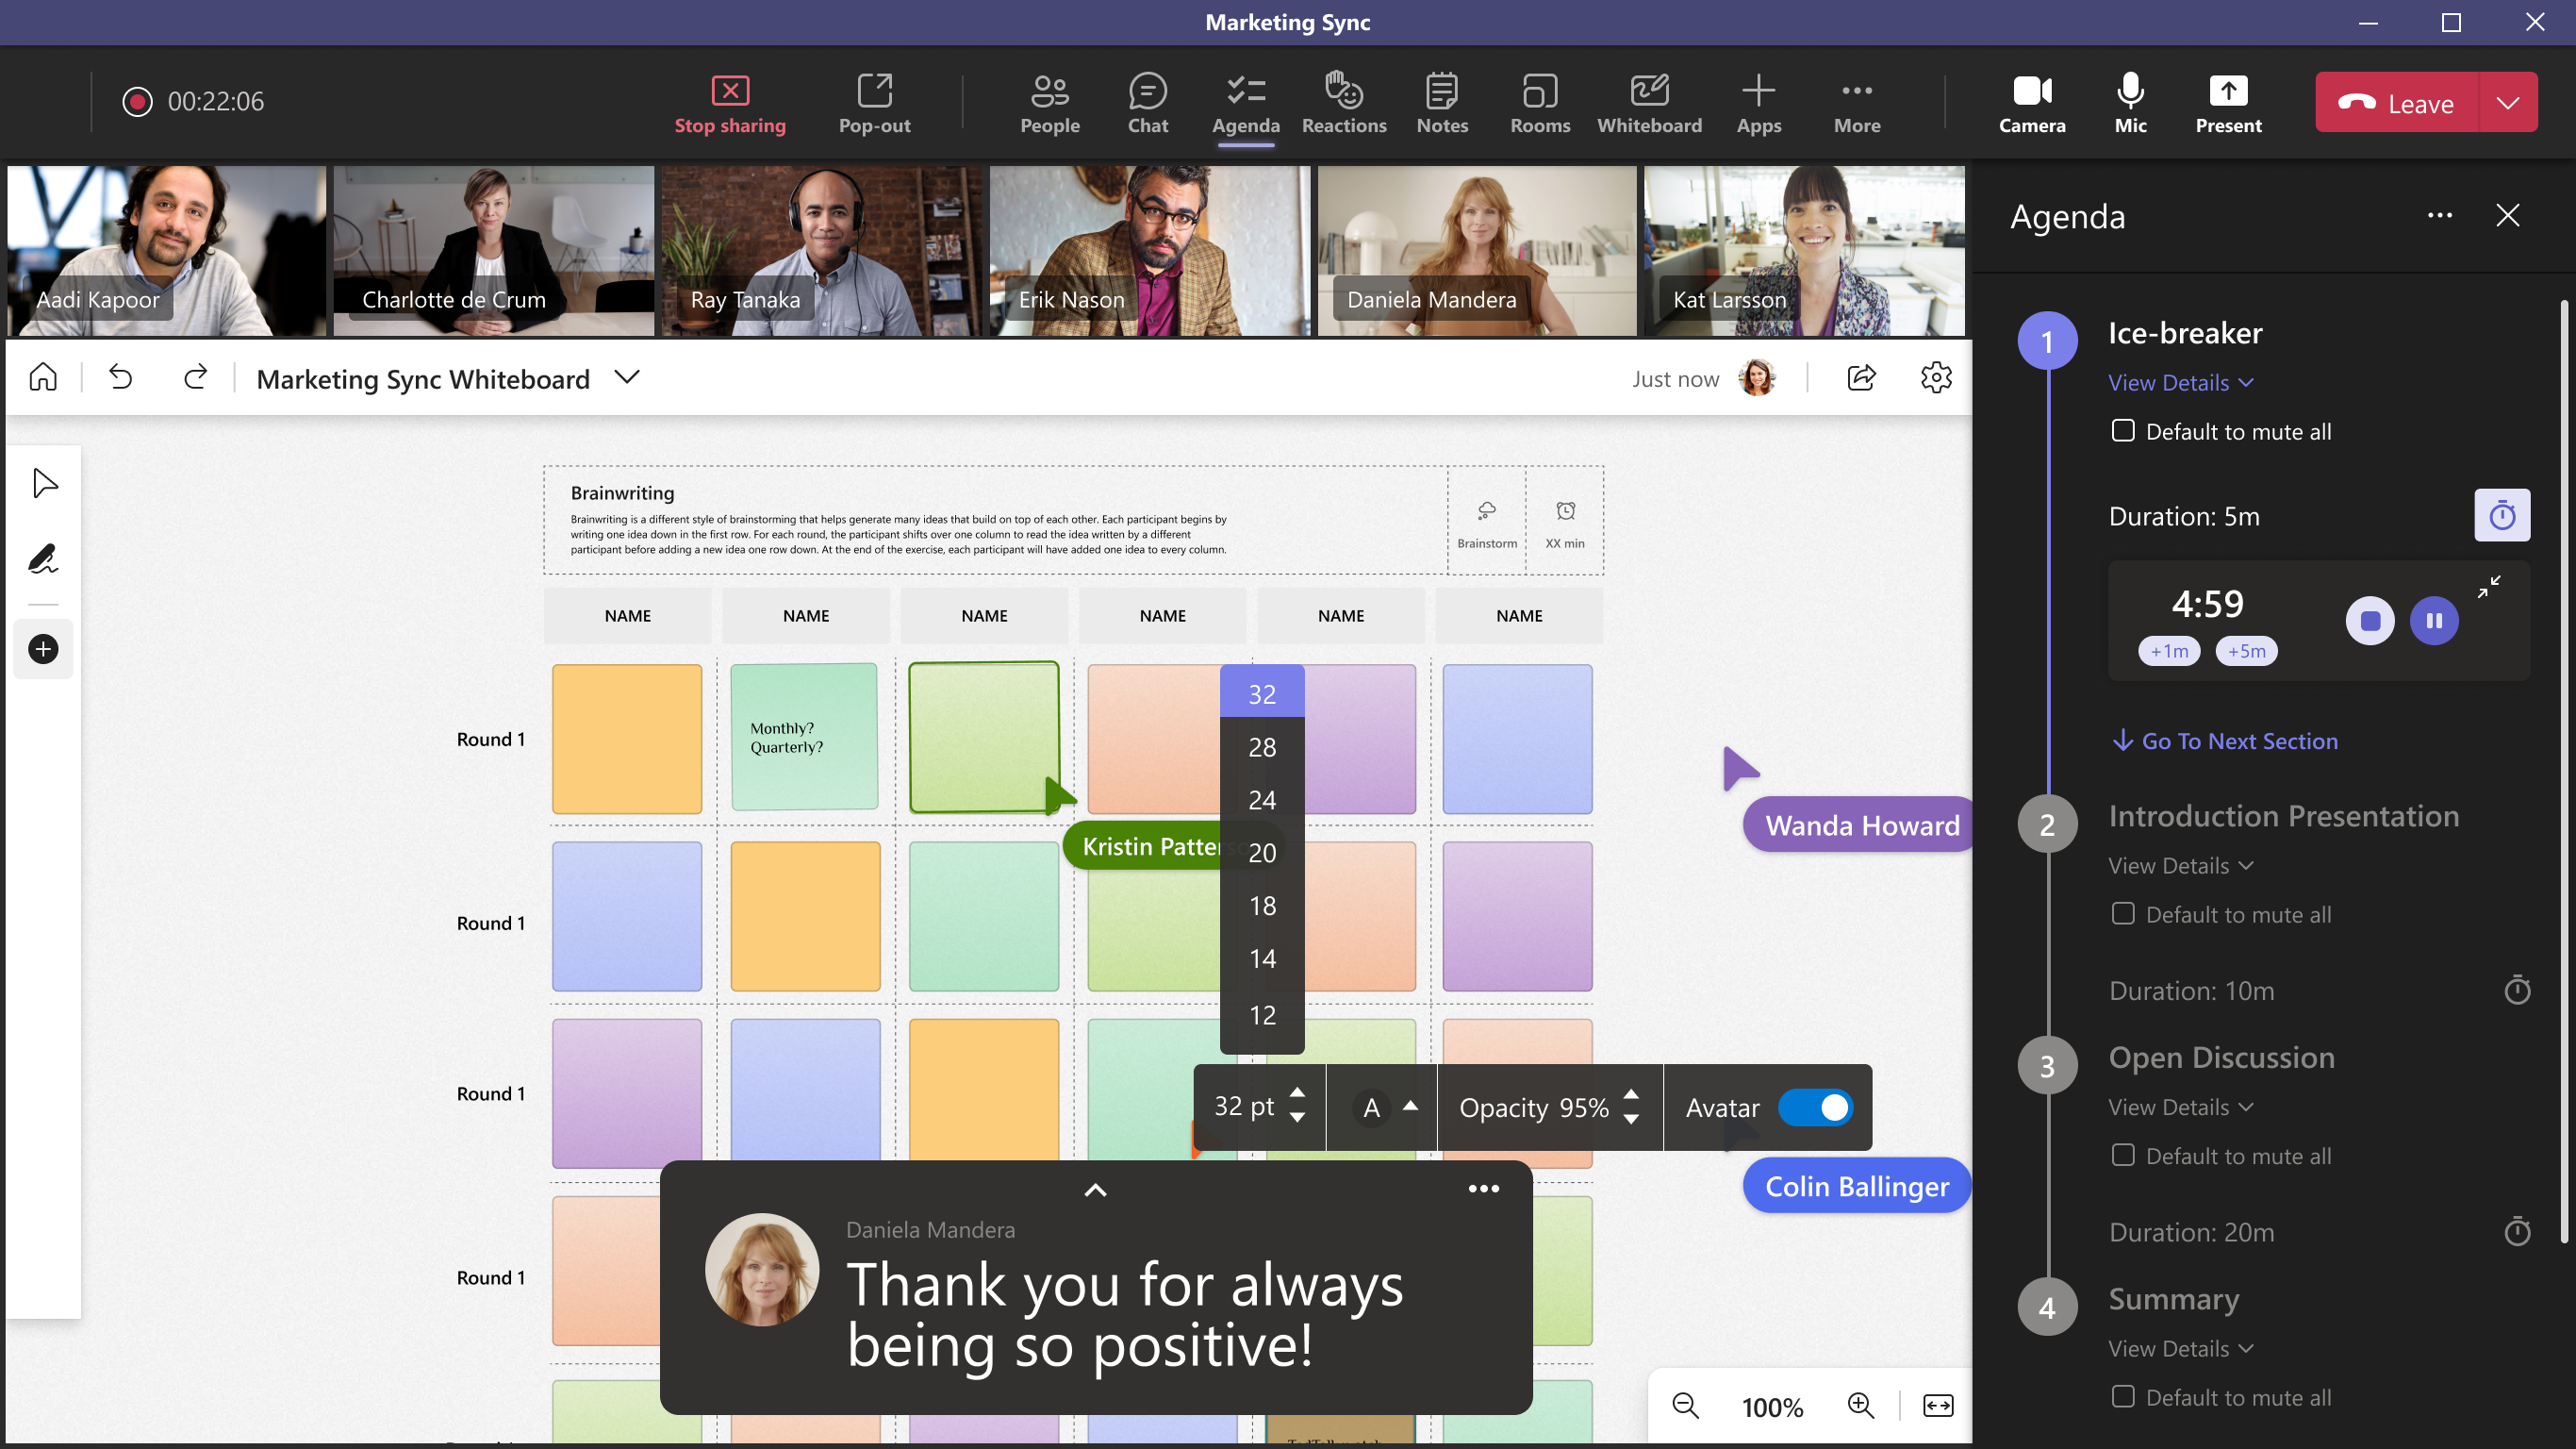
Task: Share the whiteboard via share icon
Action: click(x=1861, y=377)
